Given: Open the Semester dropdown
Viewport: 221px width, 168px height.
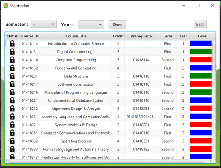Looking at the screenshot, I should pyautogui.click(x=44, y=24).
